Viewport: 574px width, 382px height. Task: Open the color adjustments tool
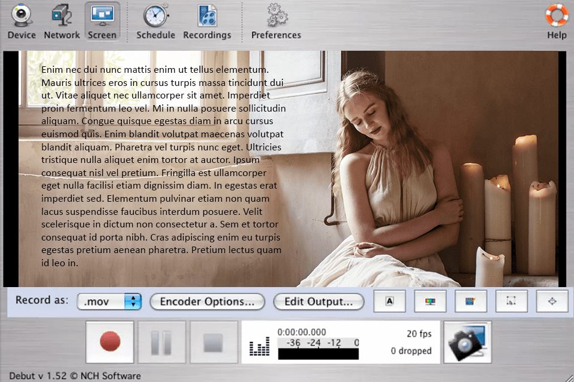[430, 301]
